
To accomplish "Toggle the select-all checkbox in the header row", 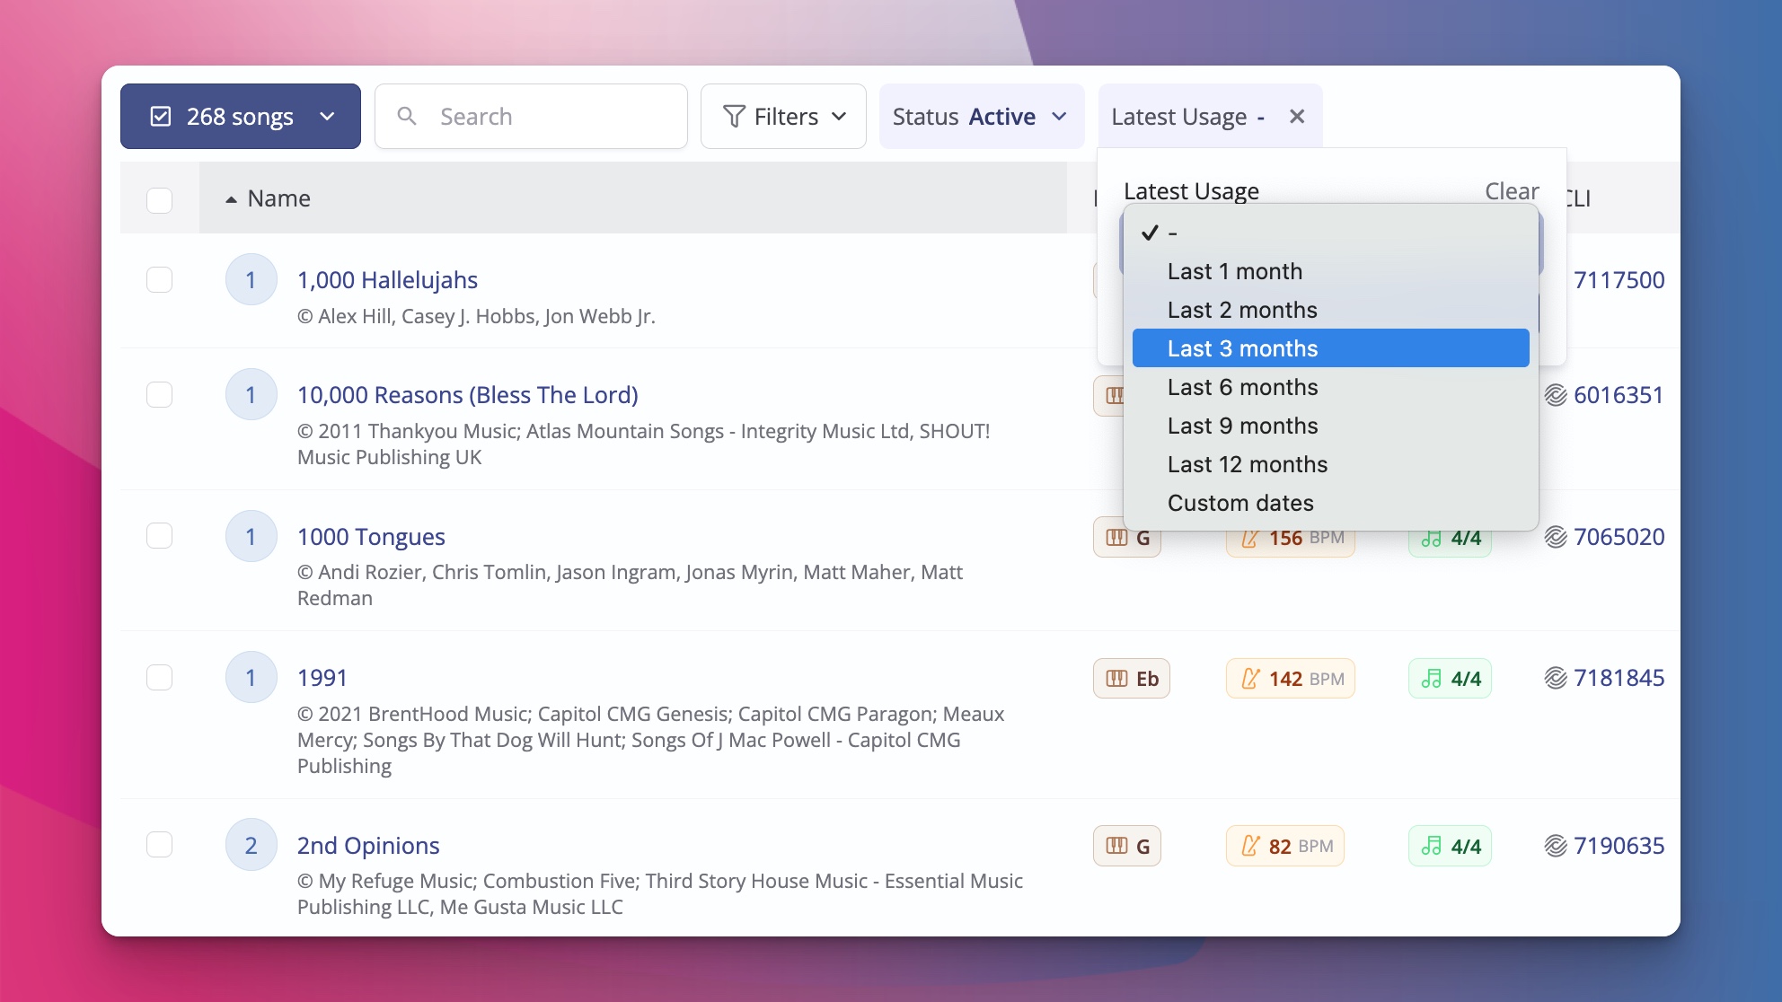I will 159,201.
